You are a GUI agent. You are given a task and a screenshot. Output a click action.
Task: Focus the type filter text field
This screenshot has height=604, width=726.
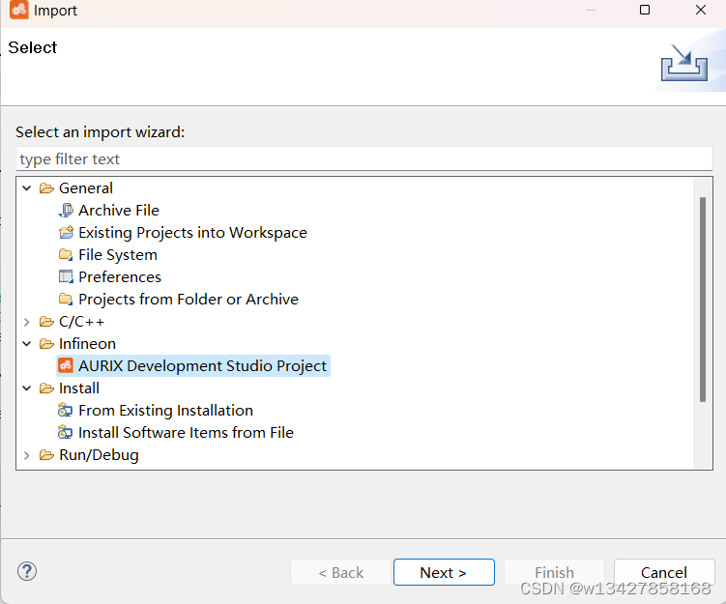coord(363,159)
